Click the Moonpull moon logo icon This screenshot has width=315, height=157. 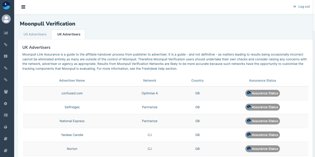[x=6, y=6]
